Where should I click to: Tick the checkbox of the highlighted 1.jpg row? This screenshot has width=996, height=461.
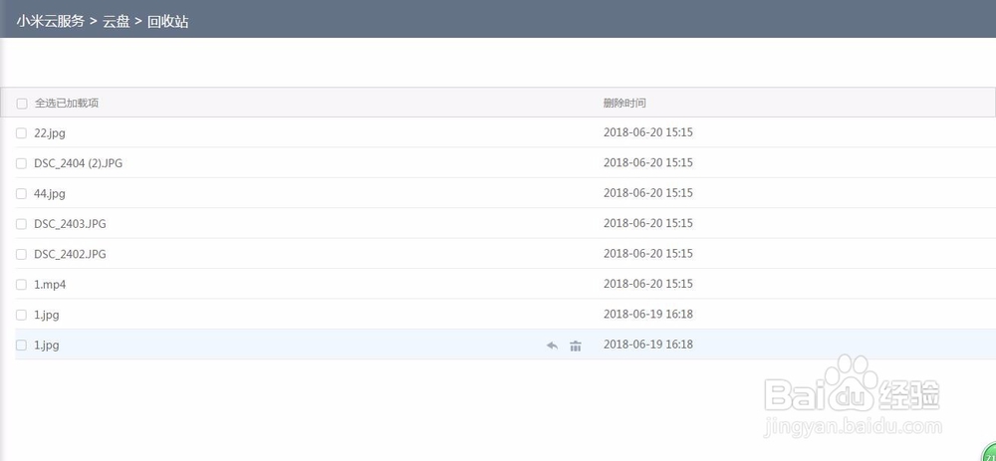click(22, 345)
